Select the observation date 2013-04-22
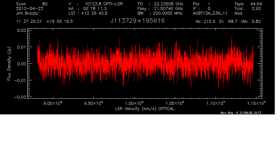The width and height of the screenshot is (280, 143). pyautogui.click(x=30, y=8)
